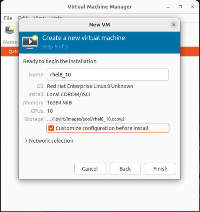Cancel the new VM creation
Viewport: 200px width, 212px height.
tap(90, 169)
